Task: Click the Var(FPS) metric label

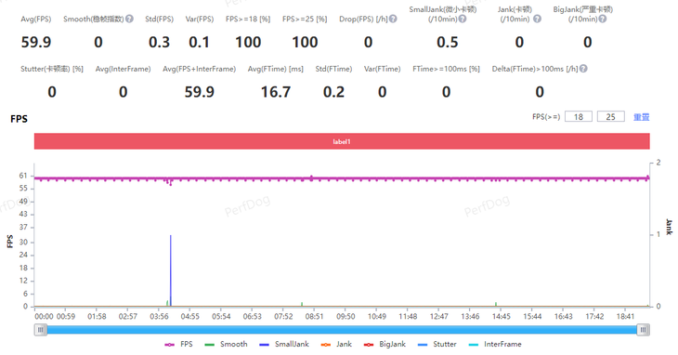Action: pos(200,19)
